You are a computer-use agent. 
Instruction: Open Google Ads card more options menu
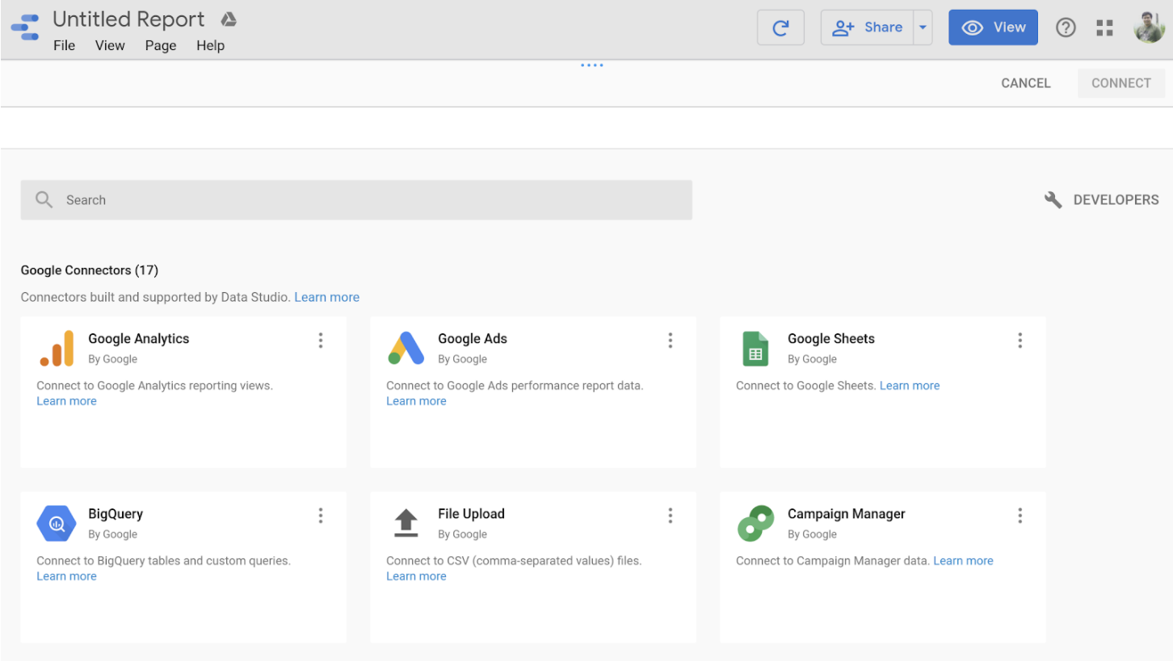pos(671,340)
